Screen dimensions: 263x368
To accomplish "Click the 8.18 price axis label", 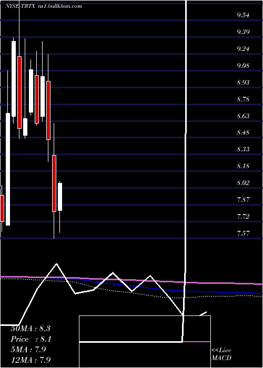I will pyautogui.click(x=243, y=166).
